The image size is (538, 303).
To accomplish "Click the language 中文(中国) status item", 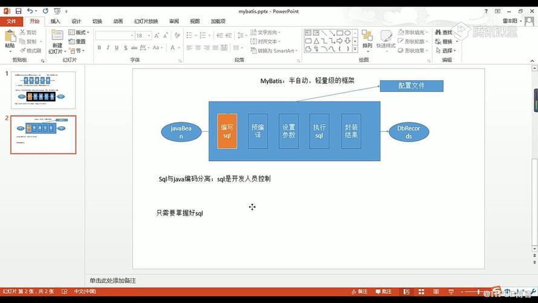I will 85,292.
